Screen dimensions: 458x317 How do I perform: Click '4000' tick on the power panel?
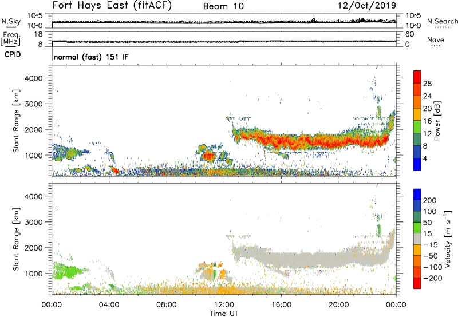point(34,78)
